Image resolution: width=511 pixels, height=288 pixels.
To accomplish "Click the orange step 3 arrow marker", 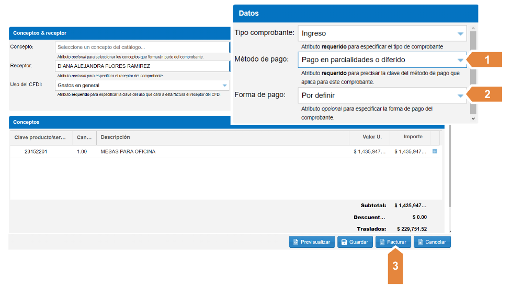I will [395, 266].
